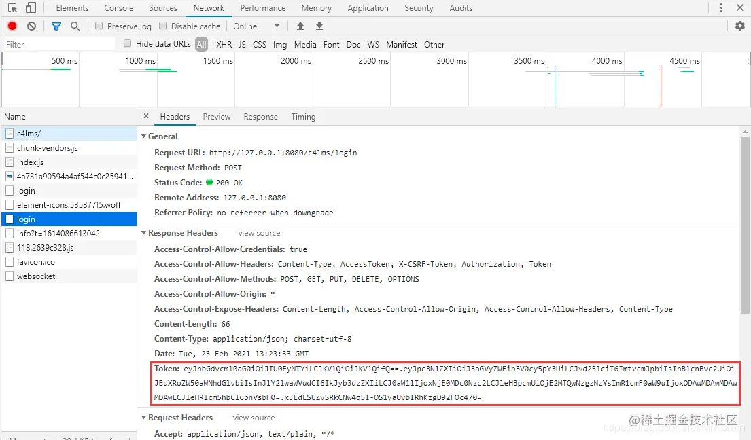Clear the network log
Viewport: 751px width, 440px height.
tap(32, 26)
